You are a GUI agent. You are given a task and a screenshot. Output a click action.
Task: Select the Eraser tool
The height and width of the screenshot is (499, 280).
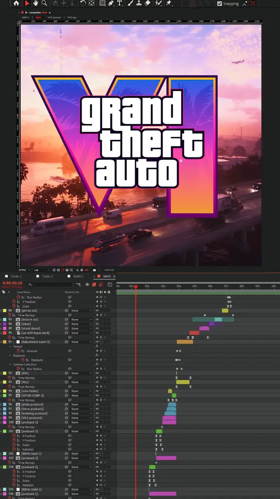point(147,3)
